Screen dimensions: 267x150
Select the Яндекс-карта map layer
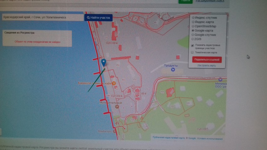click(x=193, y=22)
